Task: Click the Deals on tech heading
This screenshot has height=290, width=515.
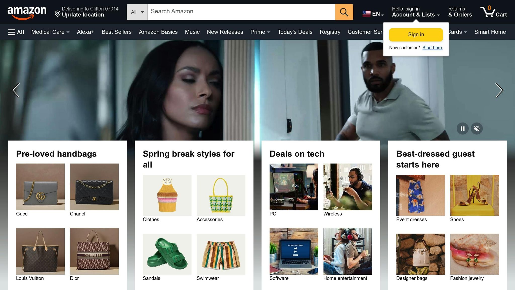Action: 297,154
